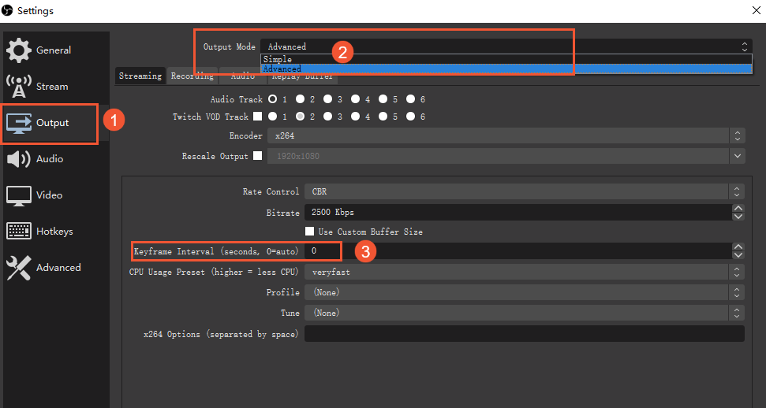
Task: Open Hotkeys keyboard icon
Action: (x=19, y=232)
